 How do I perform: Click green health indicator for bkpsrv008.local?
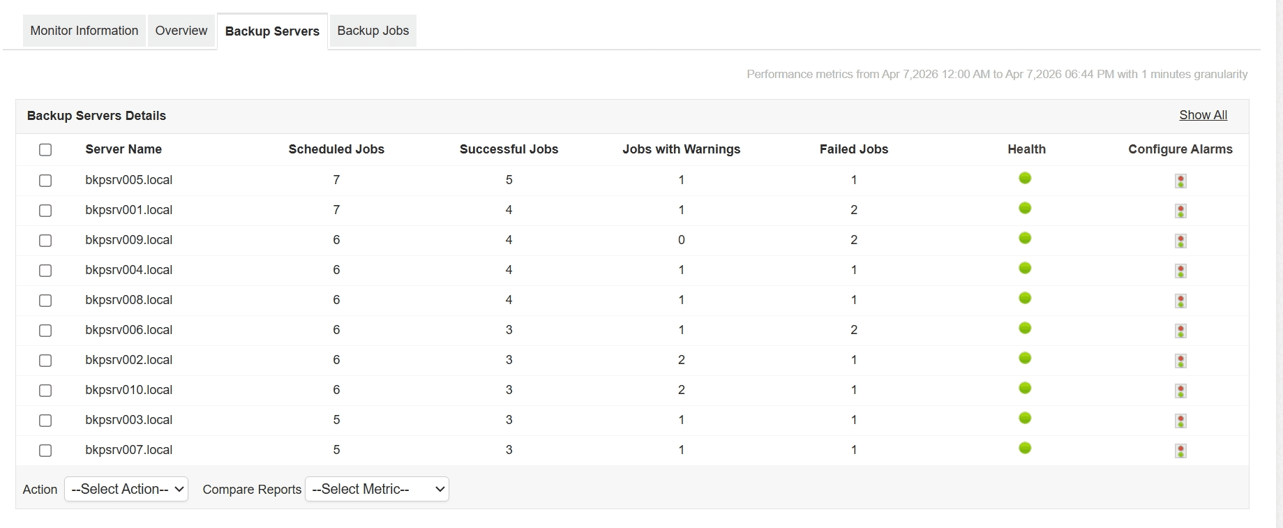(1025, 298)
